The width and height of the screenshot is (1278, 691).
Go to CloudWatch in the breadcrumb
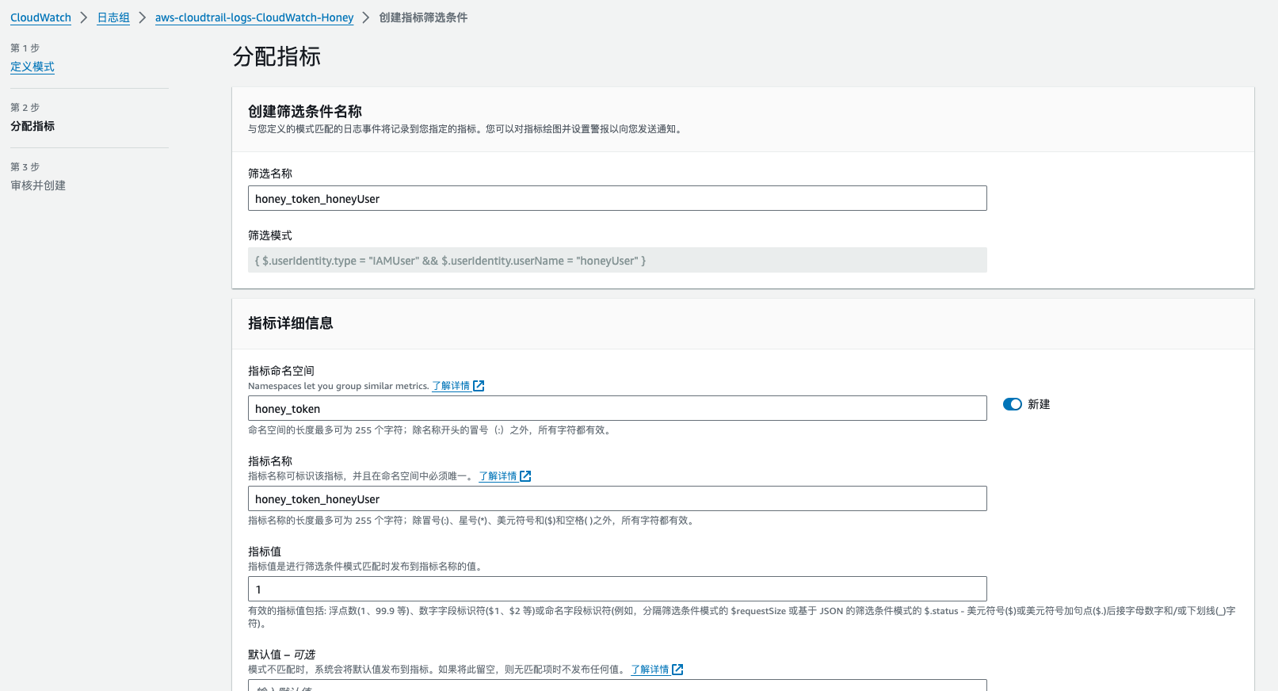pos(40,17)
